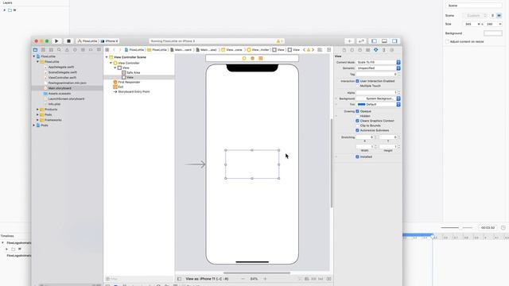Enable the Hidden checkbox
The height and width of the screenshot is (286, 509).
357,116
